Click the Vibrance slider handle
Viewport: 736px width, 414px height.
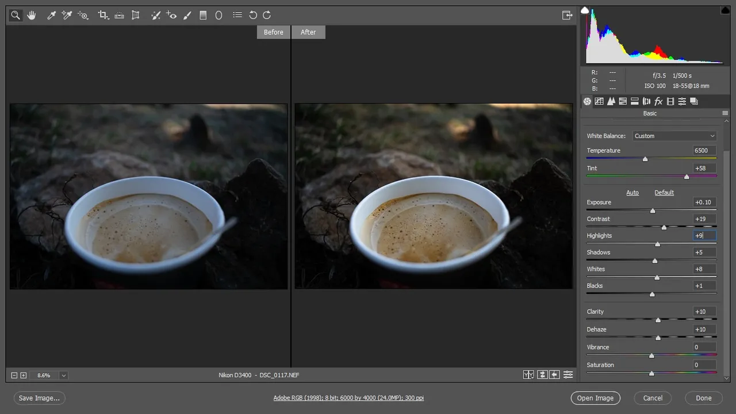coord(651,355)
